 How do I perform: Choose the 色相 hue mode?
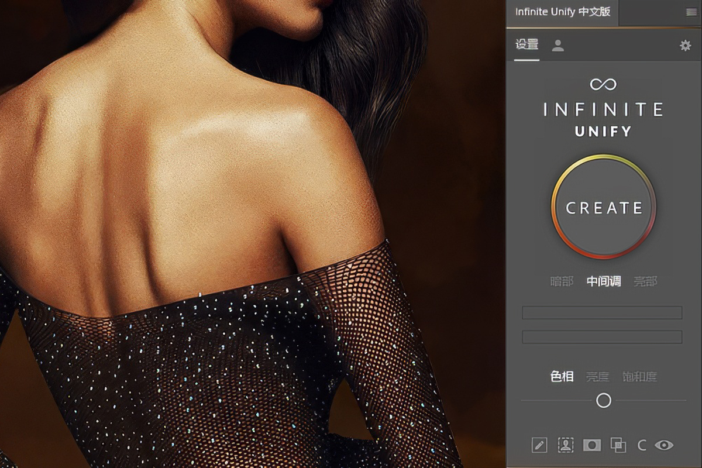click(x=562, y=376)
